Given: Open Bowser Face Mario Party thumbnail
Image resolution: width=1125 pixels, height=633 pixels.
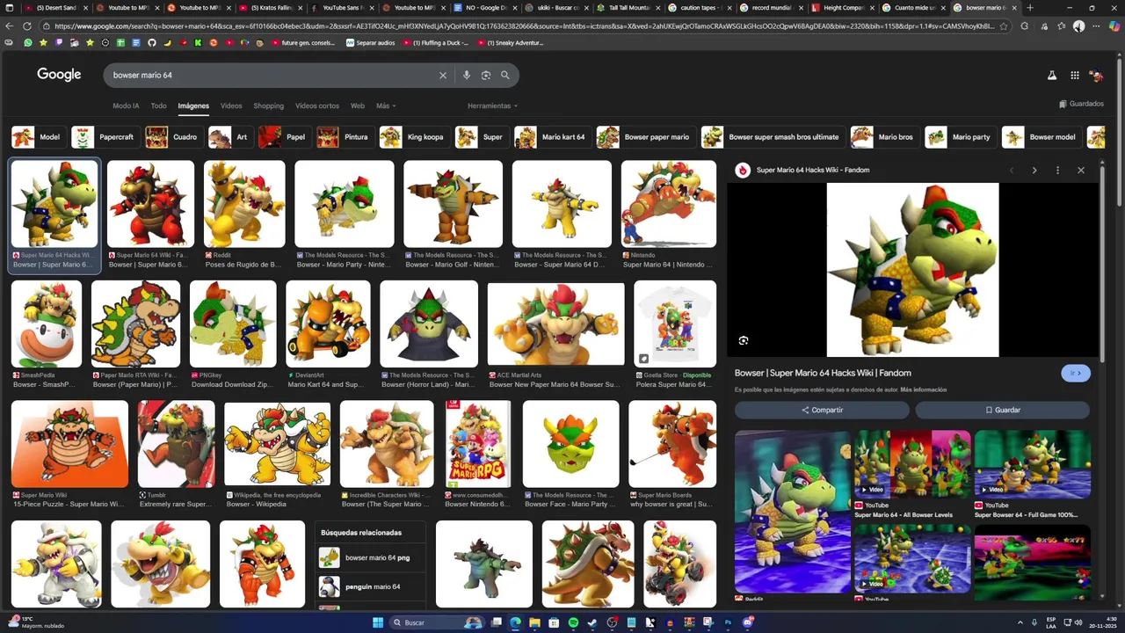Looking at the screenshot, I should pyautogui.click(x=571, y=444).
